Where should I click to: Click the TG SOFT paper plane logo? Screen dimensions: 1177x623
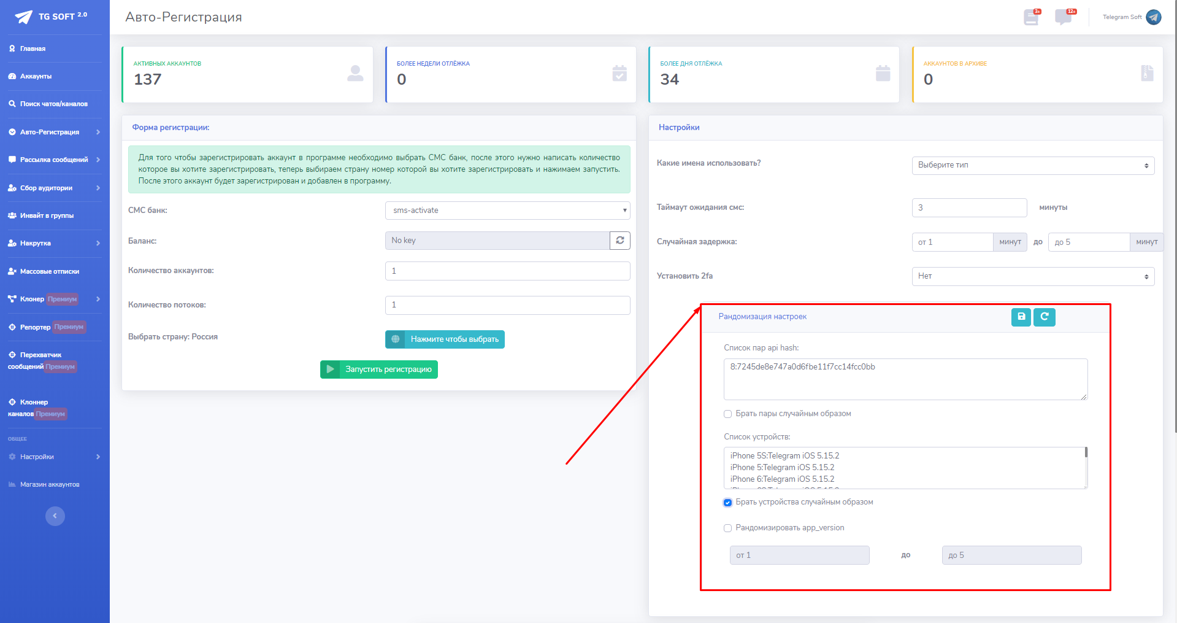click(23, 17)
